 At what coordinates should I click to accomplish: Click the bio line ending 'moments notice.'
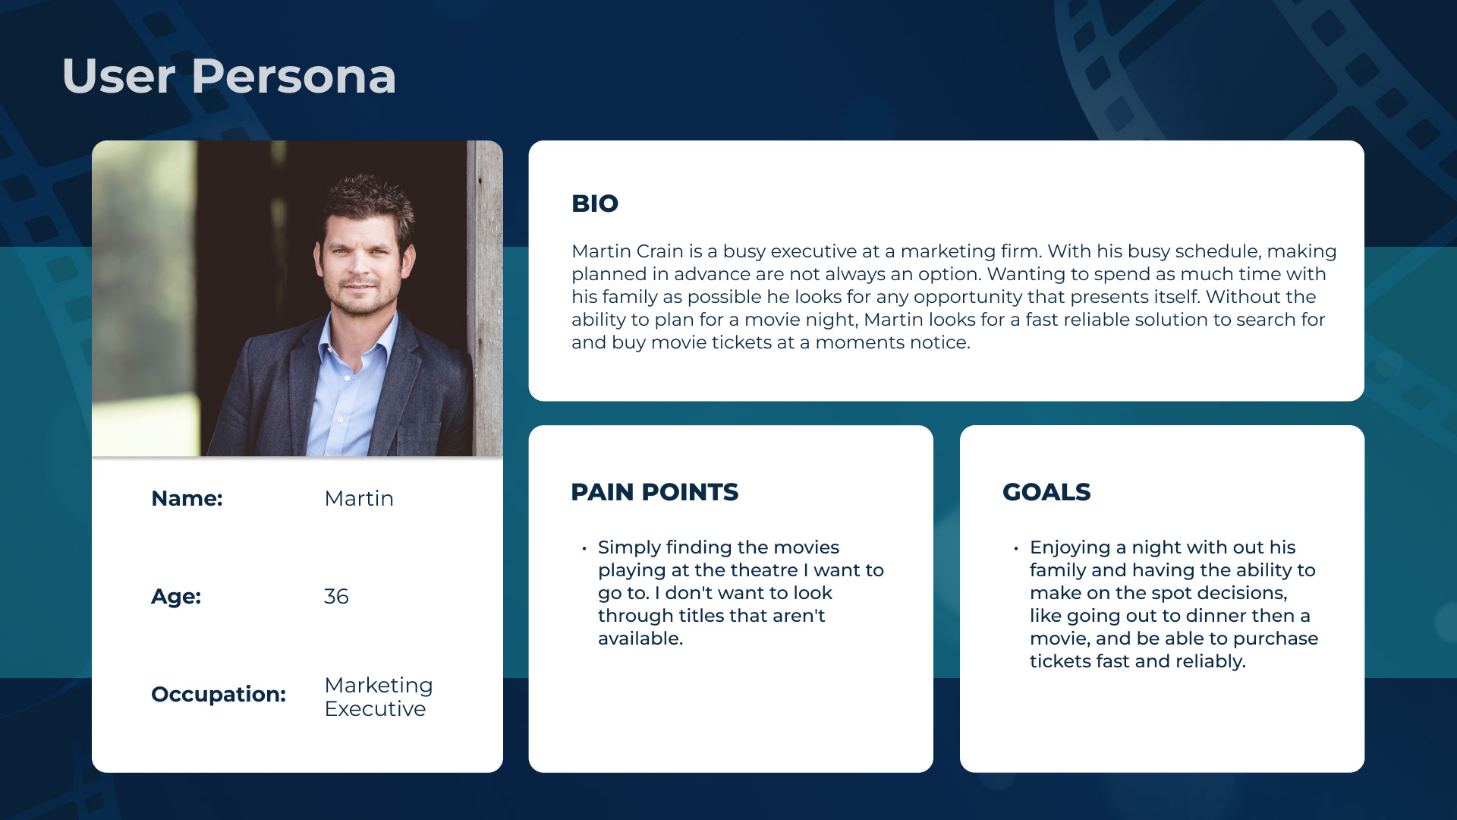click(x=770, y=342)
